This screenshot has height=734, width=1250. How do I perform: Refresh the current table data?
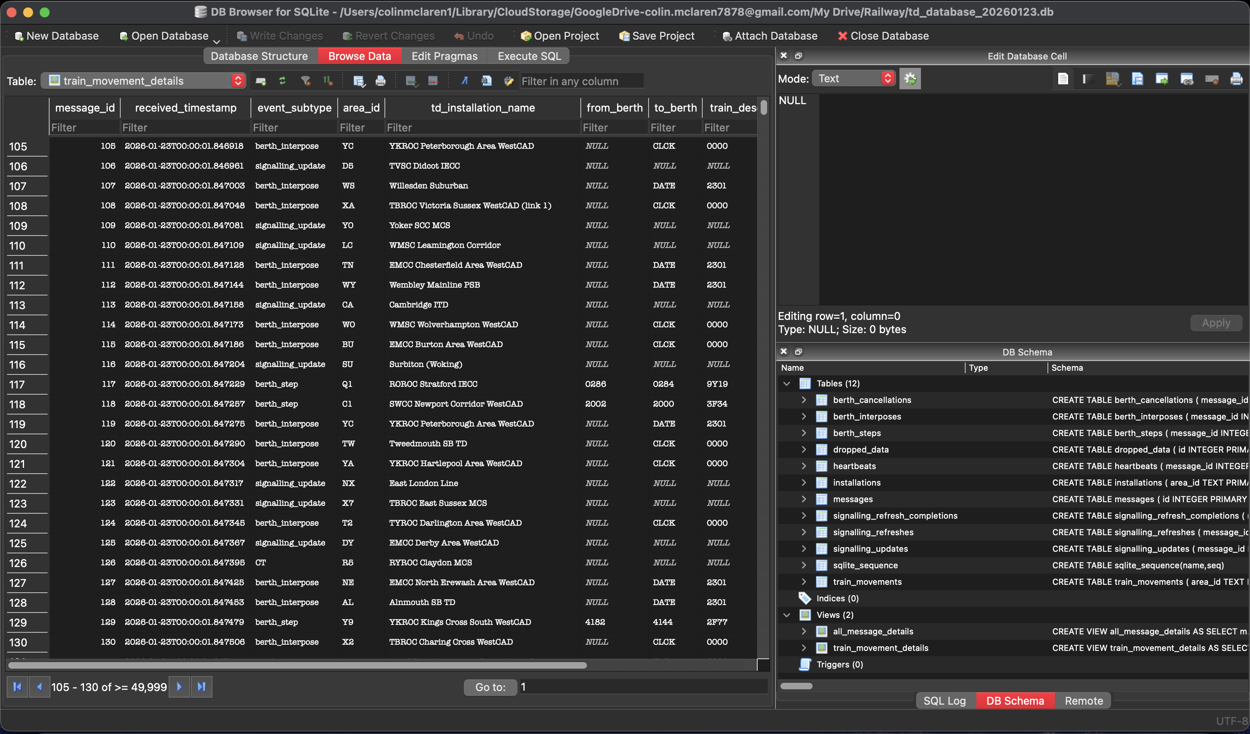tap(283, 80)
